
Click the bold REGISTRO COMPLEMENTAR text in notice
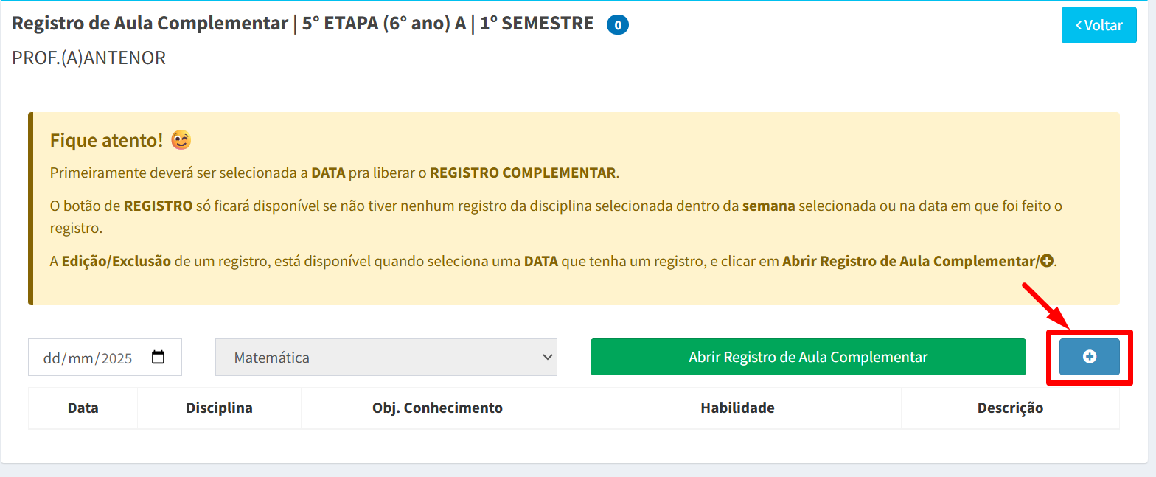pos(523,173)
